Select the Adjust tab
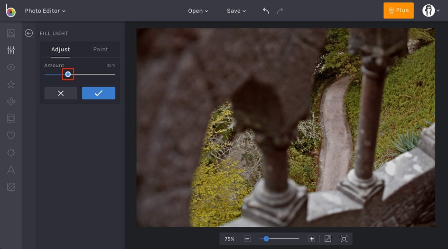448x249 pixels. click(x=60, y=49)
